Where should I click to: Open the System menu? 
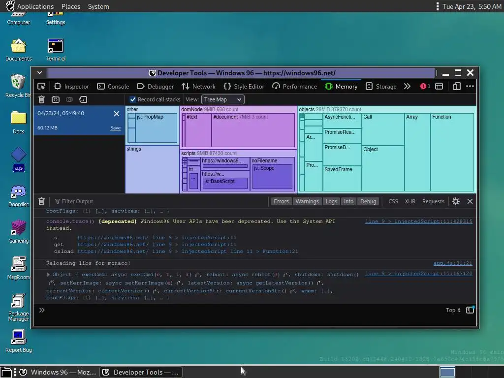(98, 6)
